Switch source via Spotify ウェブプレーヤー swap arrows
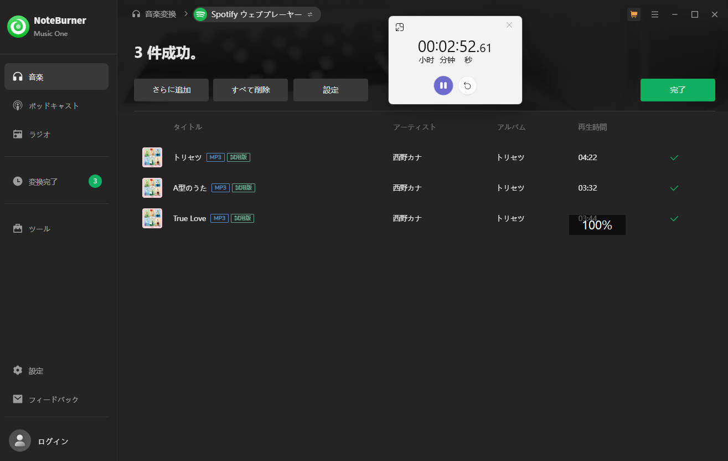728x461 pixels. [310, 14]
